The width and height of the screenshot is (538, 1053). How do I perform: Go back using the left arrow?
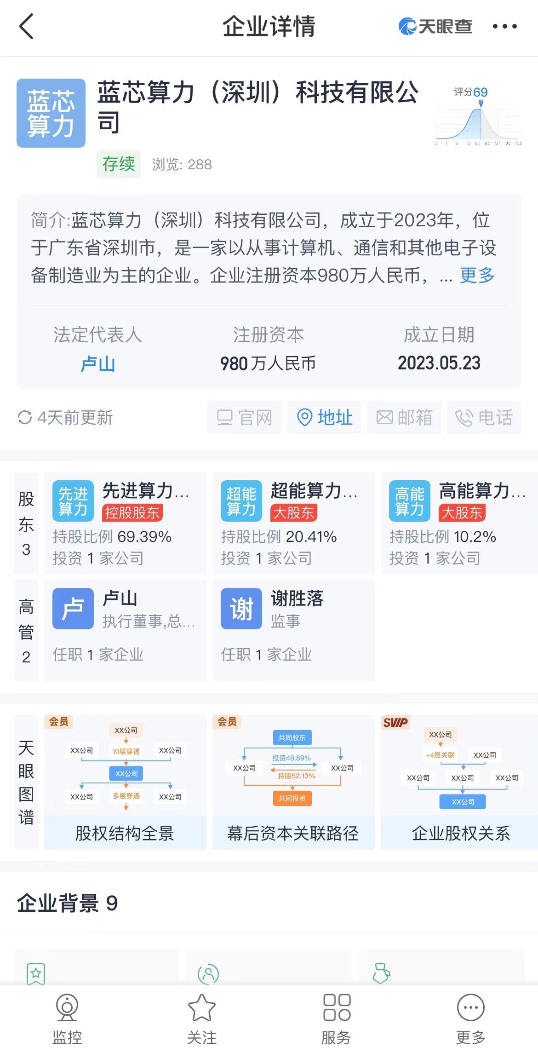(27, 26)
